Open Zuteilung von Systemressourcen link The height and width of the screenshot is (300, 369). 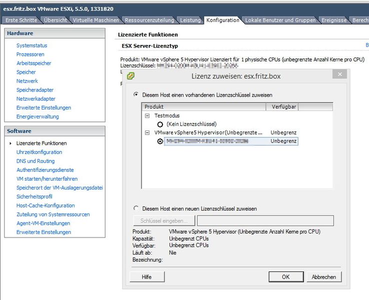pos(53,214)
